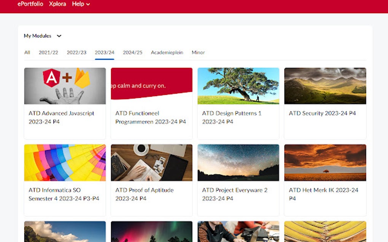This screenshot has width=388, height=242.
Task: Switch to the Academieplein tab
Action: coord(167,52)
